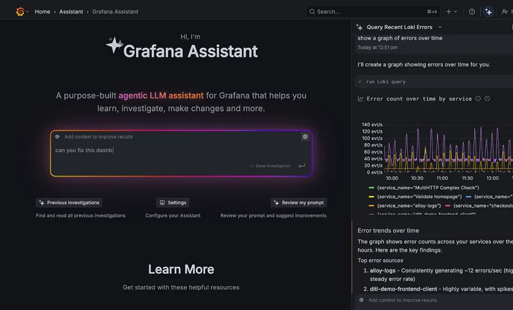
Task: Click the MultiHTTP Complex Check color swatch
Action: 370,187
